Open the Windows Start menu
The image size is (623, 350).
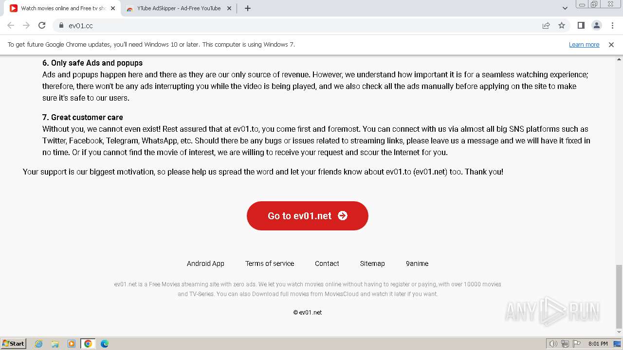(14, 343)
